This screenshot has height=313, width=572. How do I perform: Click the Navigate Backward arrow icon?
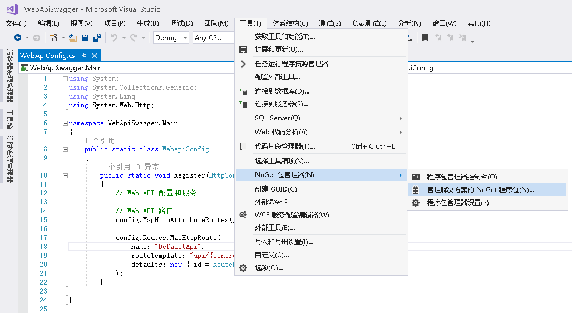[x=17, y=37]
